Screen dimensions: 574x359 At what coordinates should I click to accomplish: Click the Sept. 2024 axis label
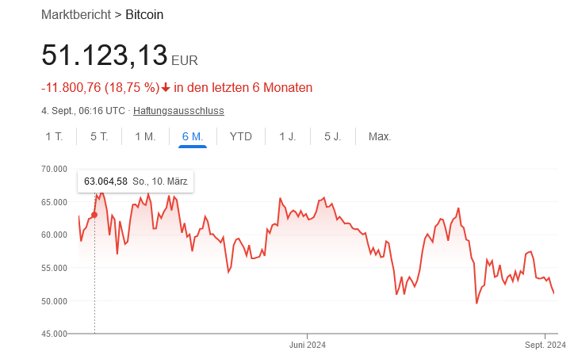(545, 345)
